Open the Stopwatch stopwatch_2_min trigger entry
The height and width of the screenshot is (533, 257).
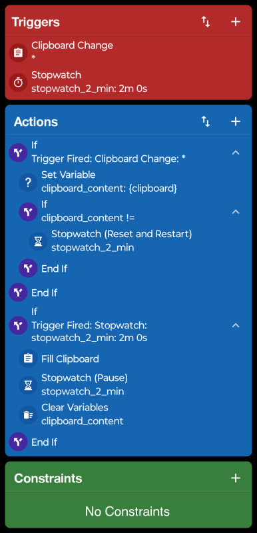point(128,82)
